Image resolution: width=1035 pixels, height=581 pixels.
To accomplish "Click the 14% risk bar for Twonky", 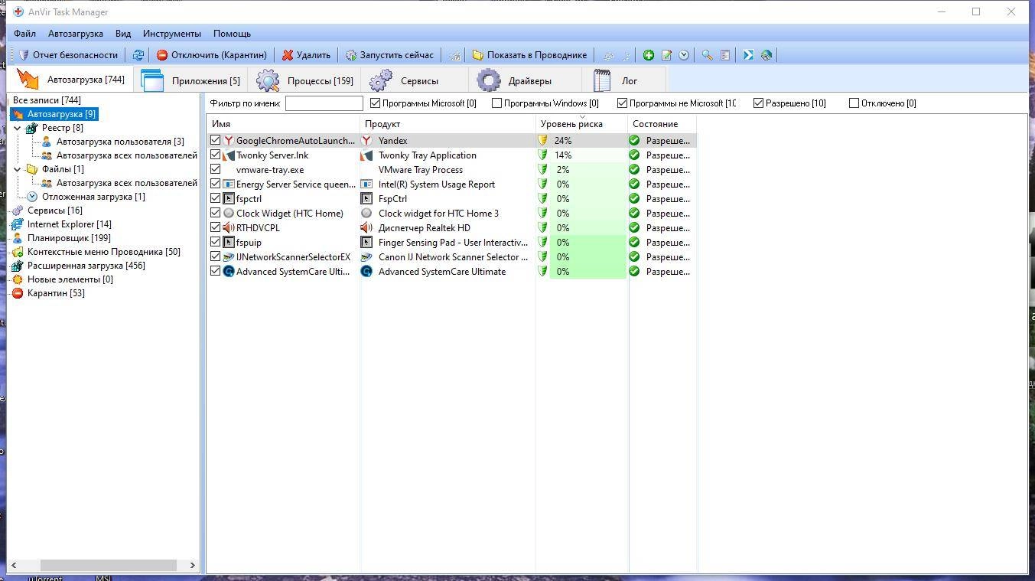I will pos(587,155).
